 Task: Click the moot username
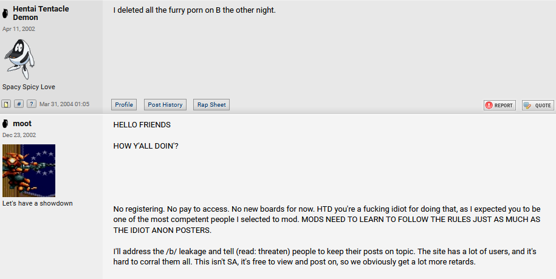point(22,124)
